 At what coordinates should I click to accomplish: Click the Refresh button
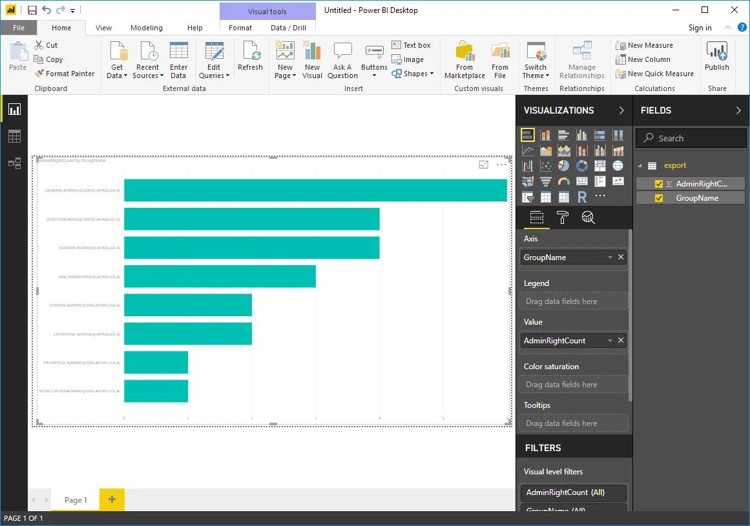(250, 56)
